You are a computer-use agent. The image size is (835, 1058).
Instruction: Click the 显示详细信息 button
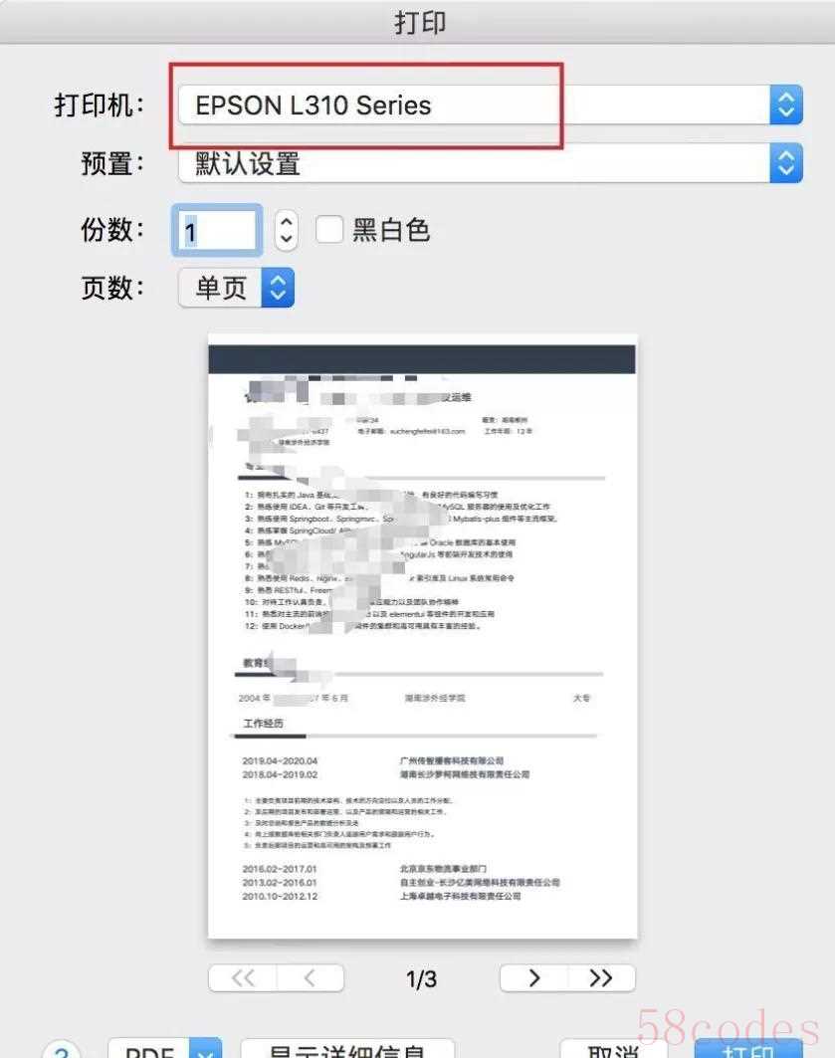(347, 1049)
